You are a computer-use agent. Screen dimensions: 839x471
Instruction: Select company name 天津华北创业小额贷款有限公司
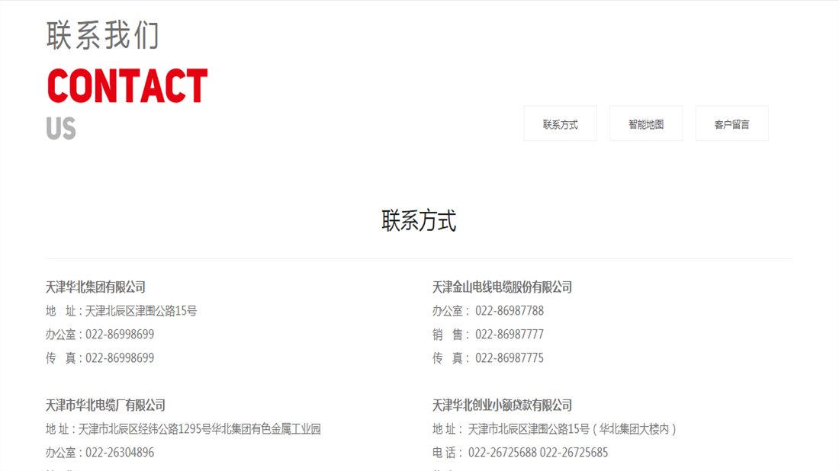point(502,405)
